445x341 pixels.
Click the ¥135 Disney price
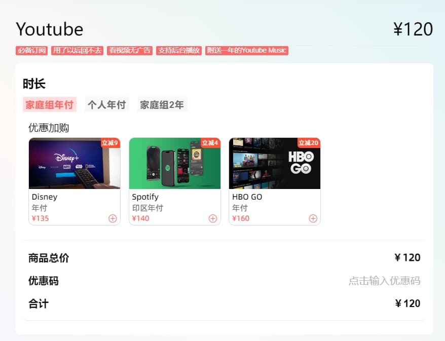[41, 218]
